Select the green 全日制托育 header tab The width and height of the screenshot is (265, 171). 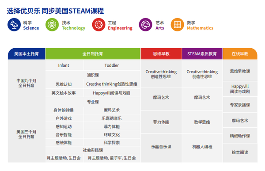coord(93,54)
